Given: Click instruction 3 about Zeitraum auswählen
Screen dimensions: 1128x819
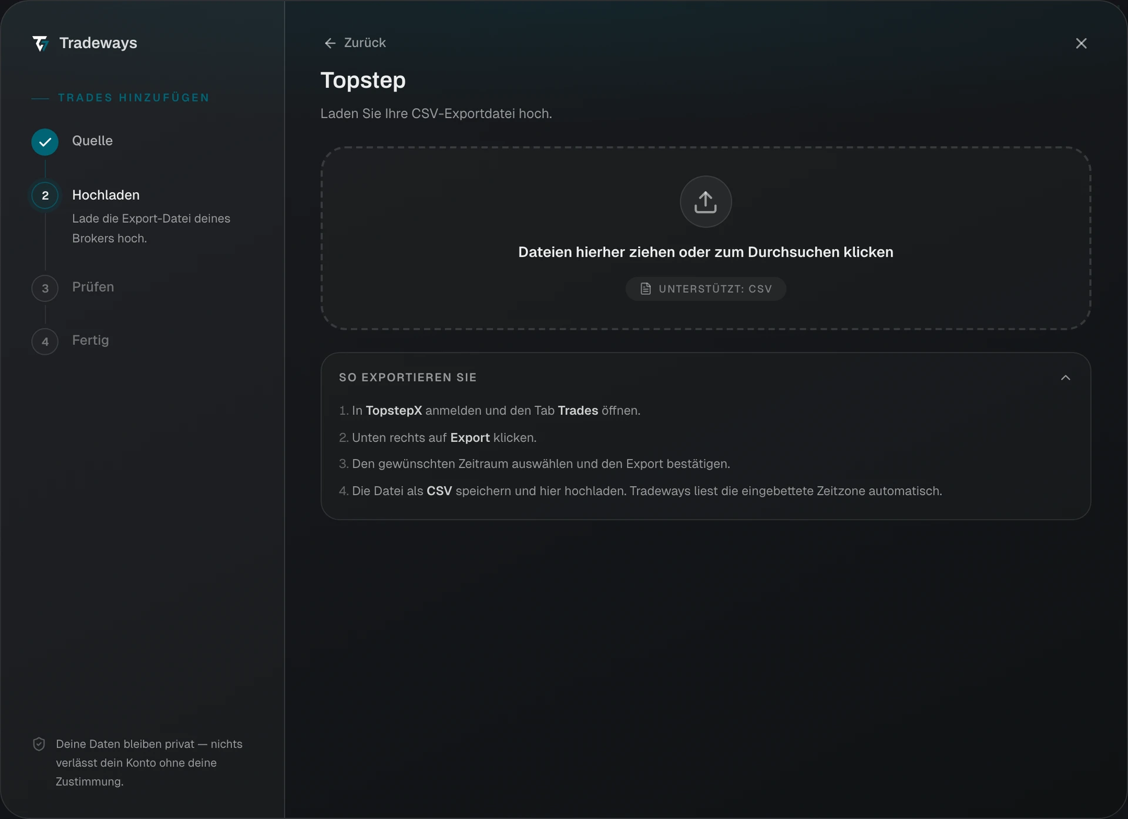Looking at the screenshot, I should 535,464.
